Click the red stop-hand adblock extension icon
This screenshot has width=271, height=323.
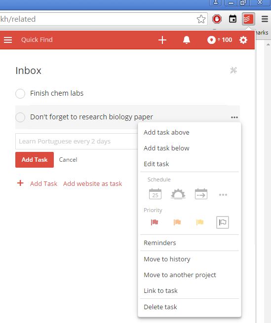coord(217,19)
